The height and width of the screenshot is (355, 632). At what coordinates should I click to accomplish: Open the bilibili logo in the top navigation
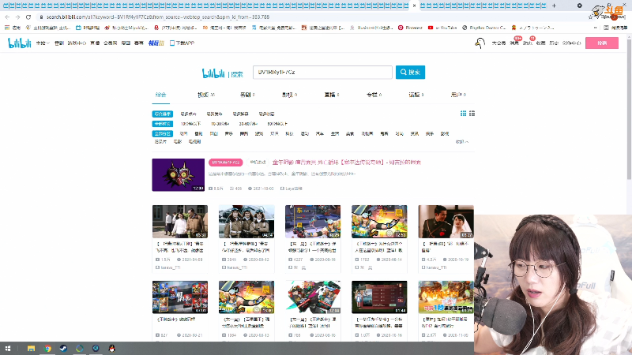[19, 43]
